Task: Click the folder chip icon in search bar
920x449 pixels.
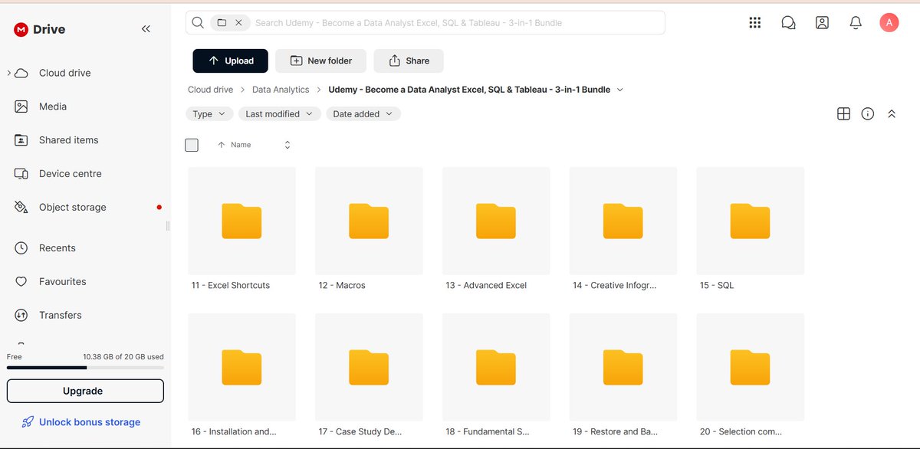Action: [222, 23]
